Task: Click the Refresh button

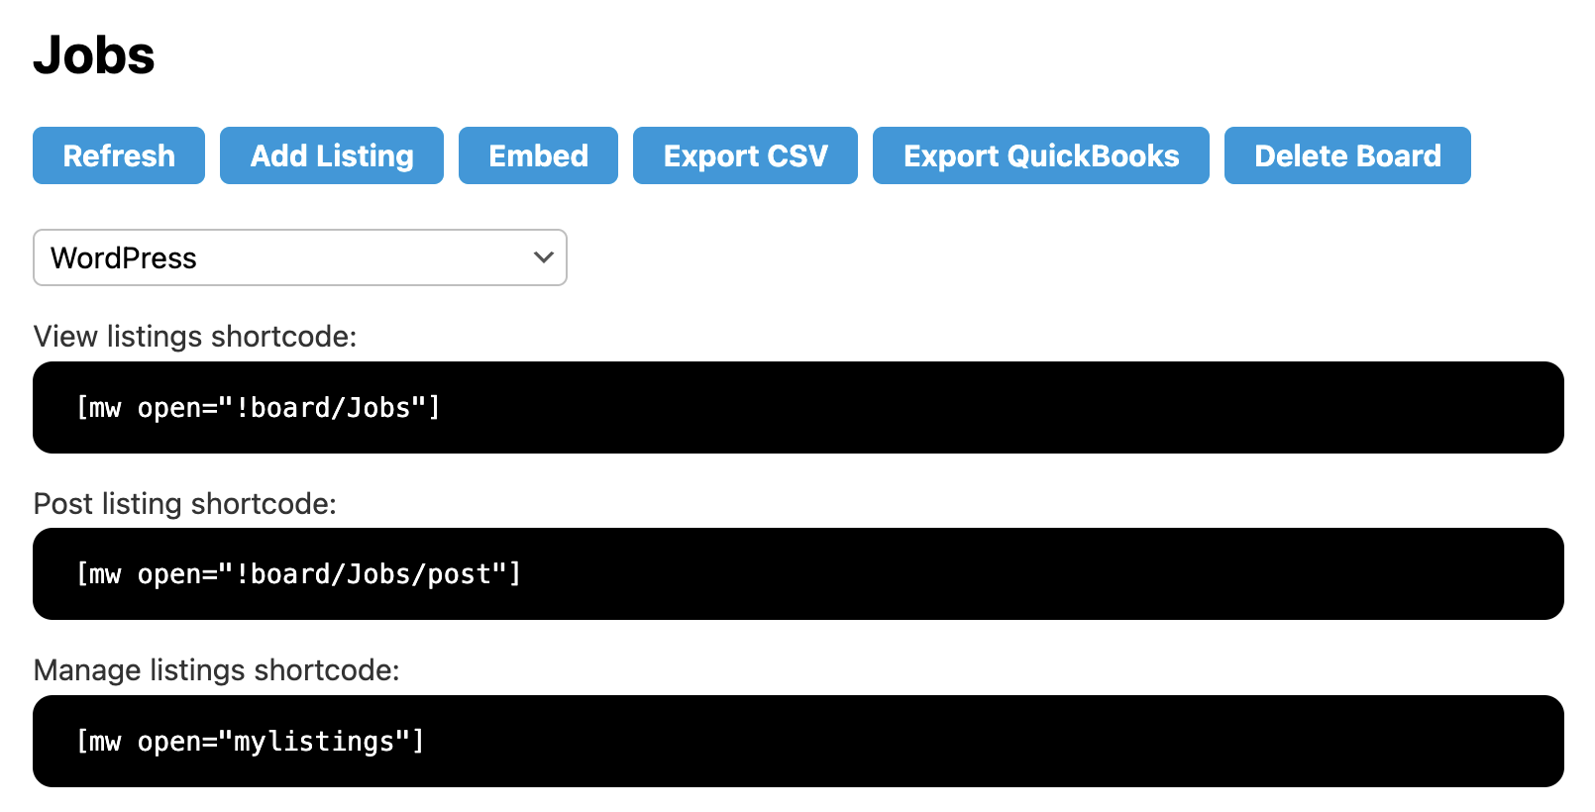Action: point(119,155)
